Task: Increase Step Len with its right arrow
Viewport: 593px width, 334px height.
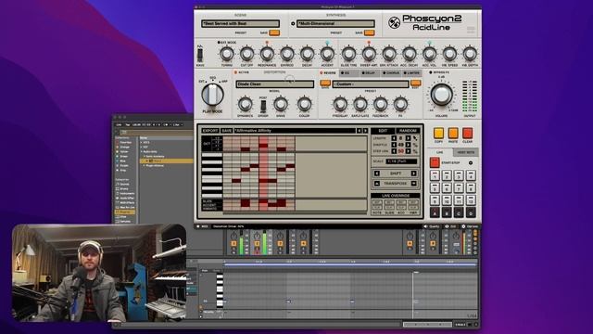Action: [408, 151]
